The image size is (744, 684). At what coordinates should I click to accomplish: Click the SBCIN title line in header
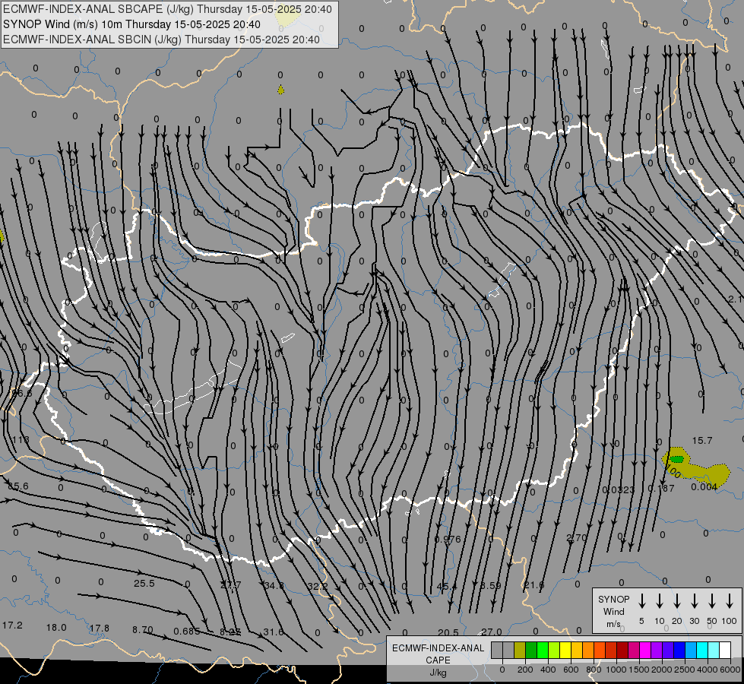click(x=161, y=40)
